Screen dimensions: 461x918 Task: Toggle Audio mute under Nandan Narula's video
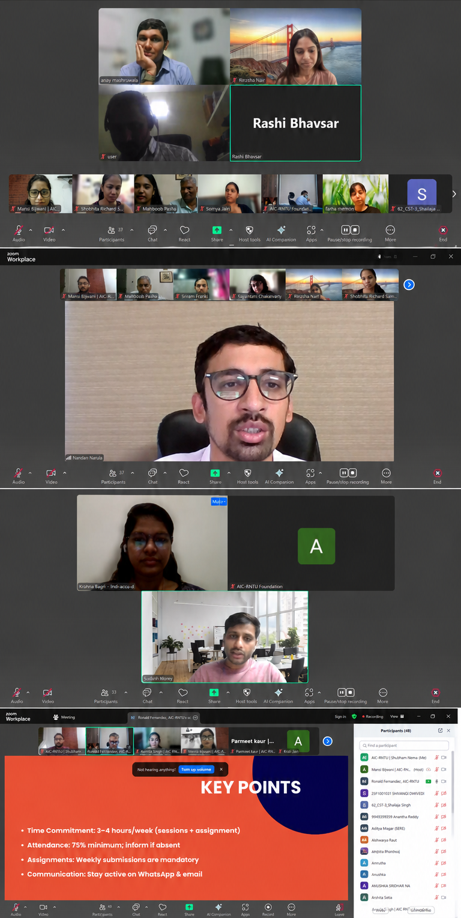click(x=19, y=476)
